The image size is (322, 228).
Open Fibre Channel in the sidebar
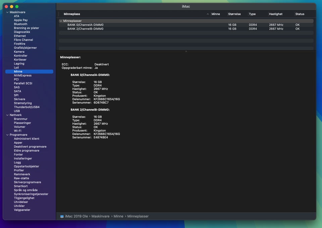(x=23, y=40)
